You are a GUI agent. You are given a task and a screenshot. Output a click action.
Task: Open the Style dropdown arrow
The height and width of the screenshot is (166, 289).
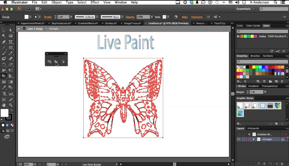(168, 17)
